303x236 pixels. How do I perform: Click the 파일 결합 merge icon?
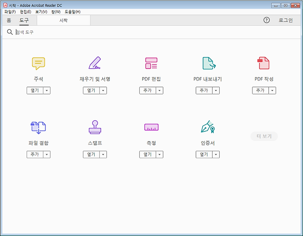(x=38, y=127)
